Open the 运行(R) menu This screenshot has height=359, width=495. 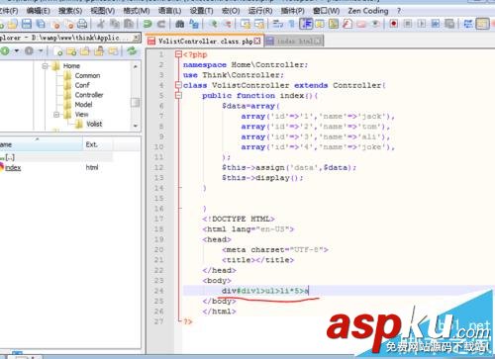click(260, 11)
